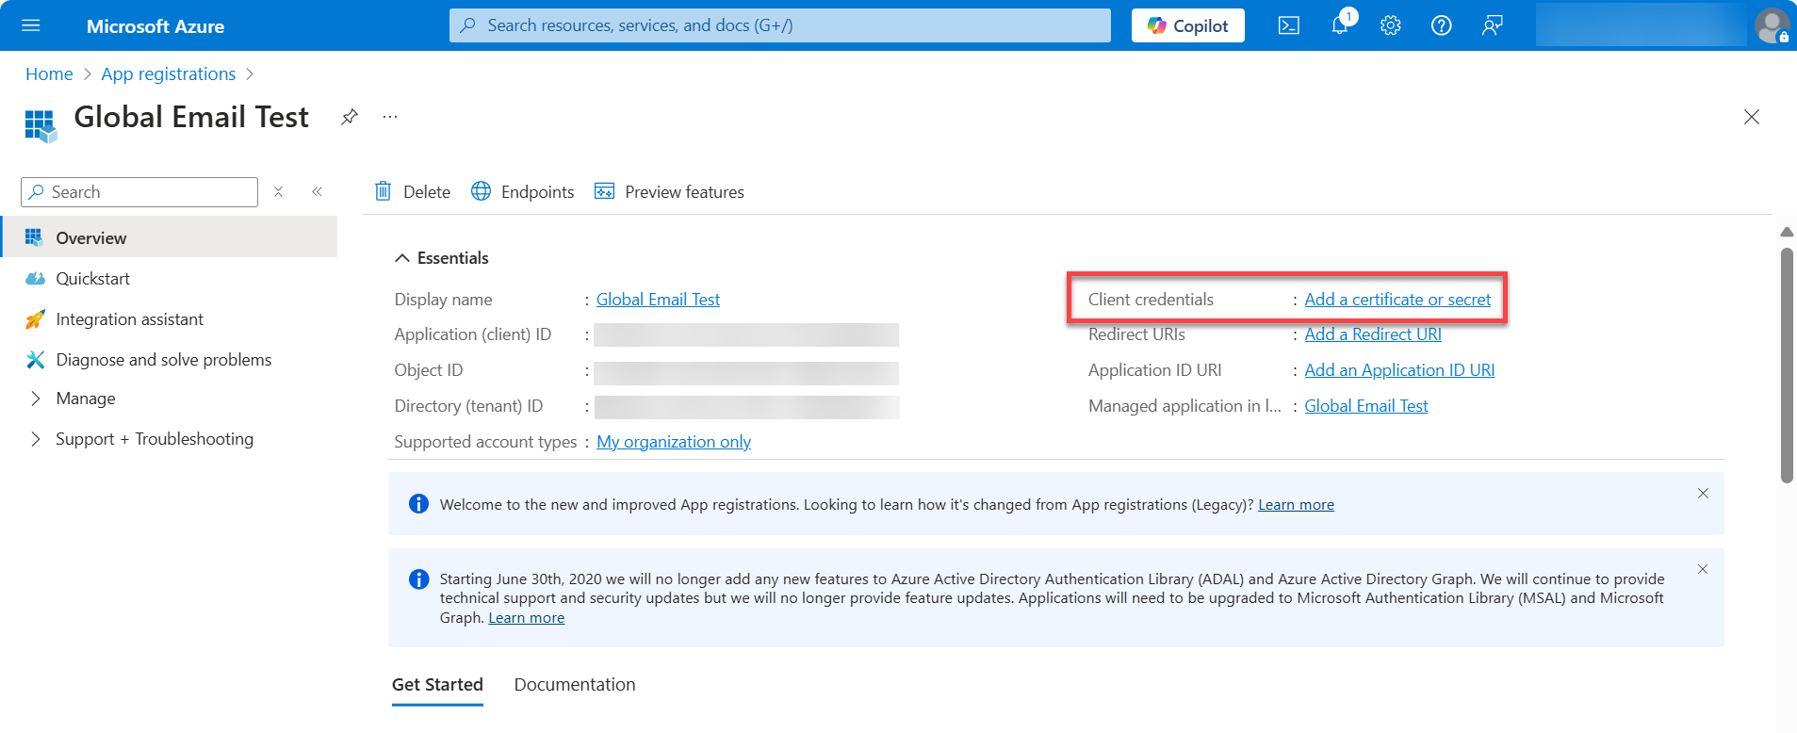Click the help question mark icon
The image size is (1797, 733).
(x=1441, y=25)
